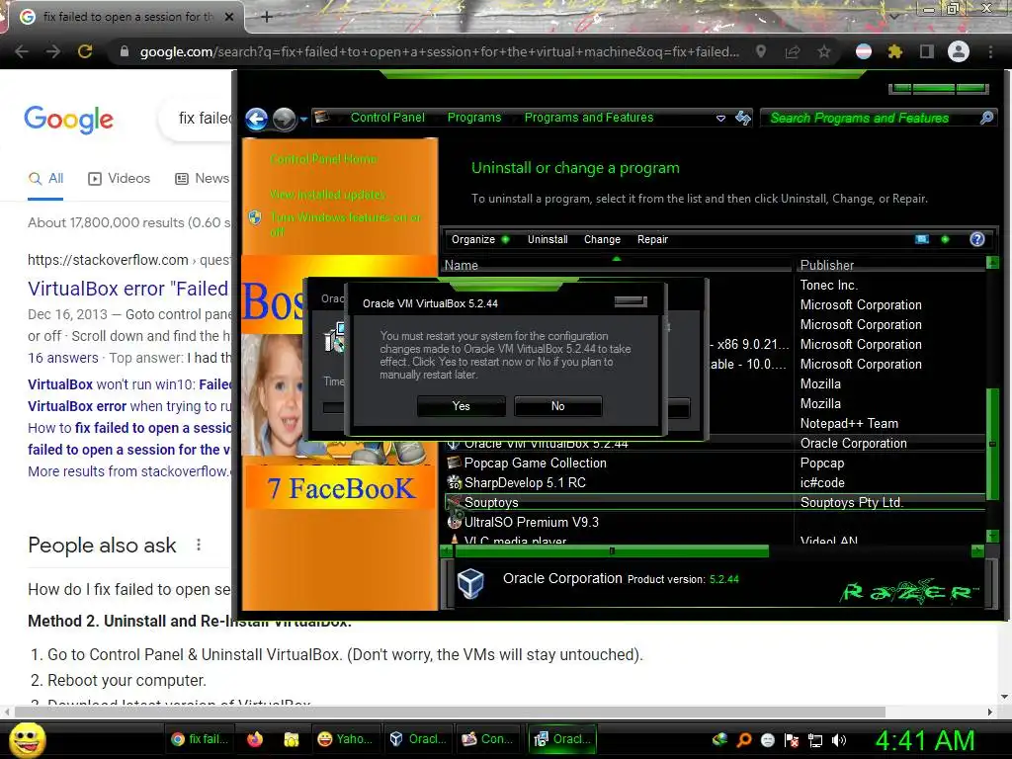Switch to Google News results tab
The height and width of the screenshot is (759, 1012).
coord(203,179)
